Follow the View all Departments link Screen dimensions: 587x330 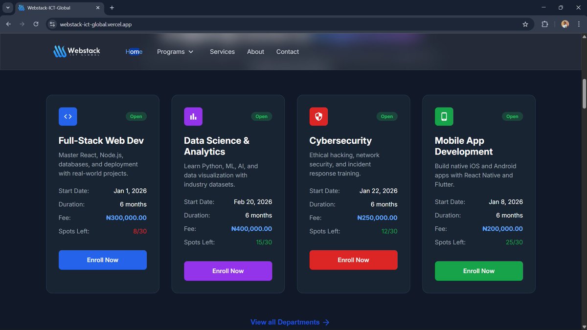click(290, 322)
